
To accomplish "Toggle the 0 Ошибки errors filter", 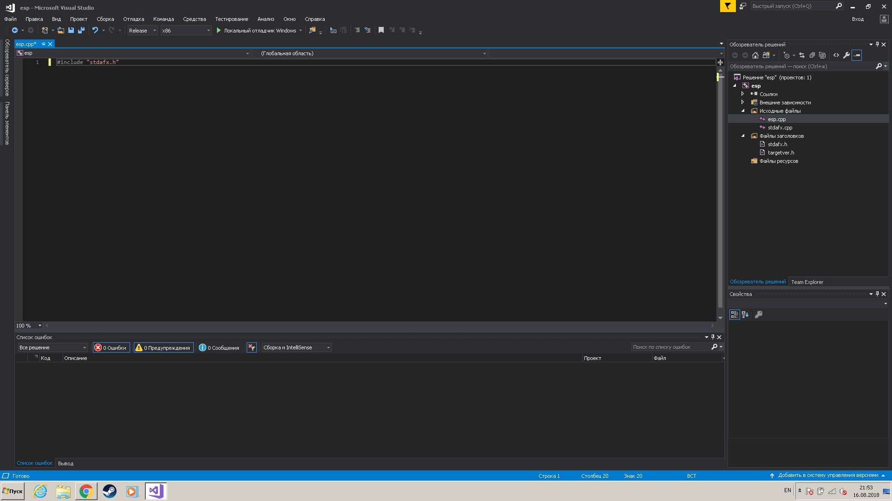I will (111, 347).
